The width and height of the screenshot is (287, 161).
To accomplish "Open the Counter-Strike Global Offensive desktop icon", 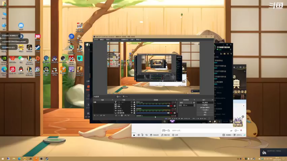I will pyautogui.click(x=80, y=69).
